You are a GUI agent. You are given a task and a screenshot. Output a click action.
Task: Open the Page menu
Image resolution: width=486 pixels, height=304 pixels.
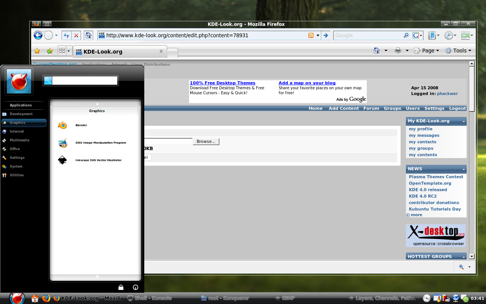coord(426,51)
